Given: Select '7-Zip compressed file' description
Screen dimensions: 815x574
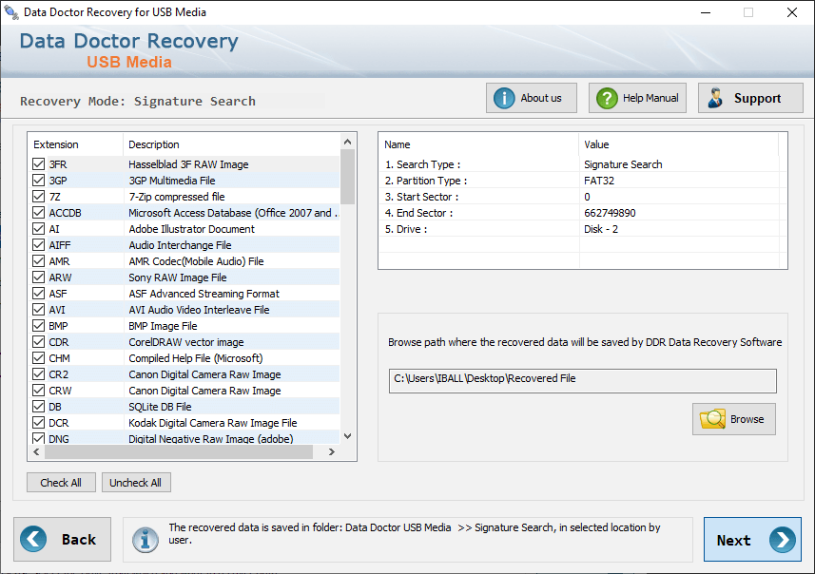Looking at the screenshot, I should tap(177, 197).
